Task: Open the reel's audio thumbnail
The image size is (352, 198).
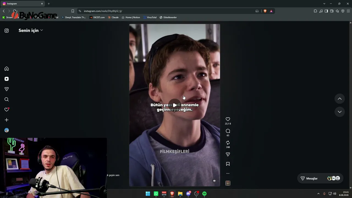Action: click(x=228, y=183)
